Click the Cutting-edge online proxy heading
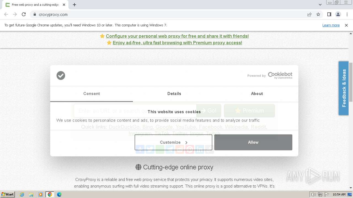Screen dimensions: 353x198 (178, 167)
